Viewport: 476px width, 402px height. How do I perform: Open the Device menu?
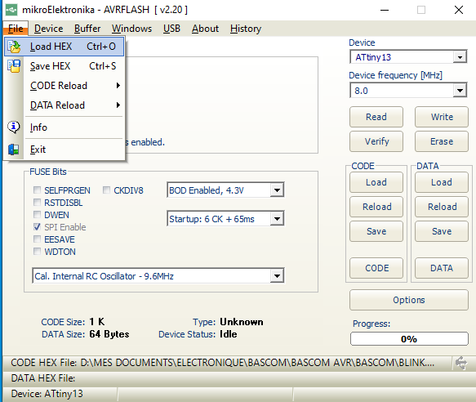pos(48,29)
